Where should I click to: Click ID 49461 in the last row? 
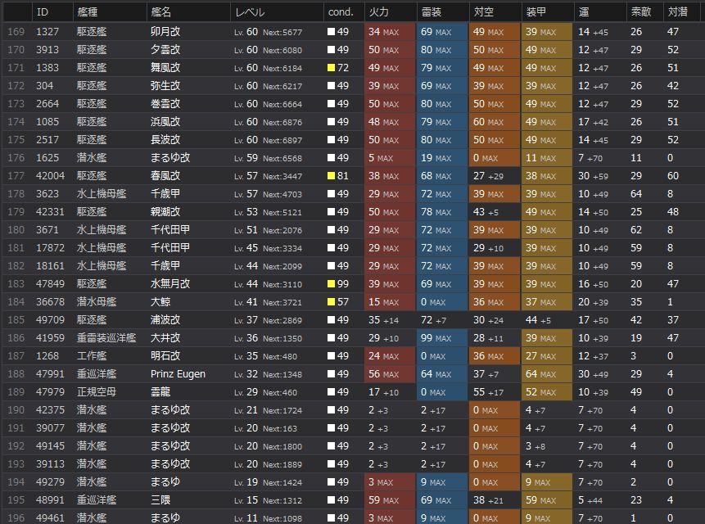point(50,517)
